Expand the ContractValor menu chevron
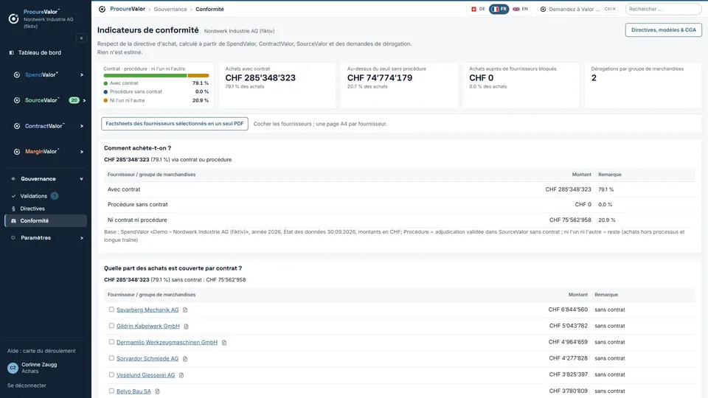Image resolution: width=708 pixels, height=398 pixels. (82, 126)
